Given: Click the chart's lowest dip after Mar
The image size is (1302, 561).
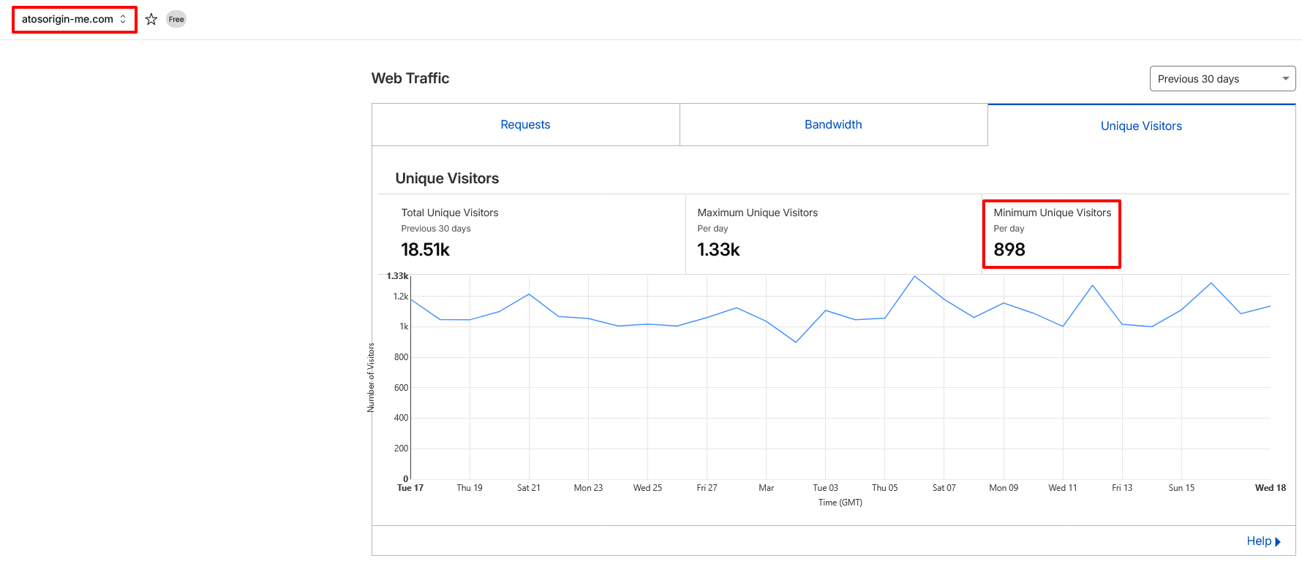Looking at the screenshot, I should tap(796, 342).
